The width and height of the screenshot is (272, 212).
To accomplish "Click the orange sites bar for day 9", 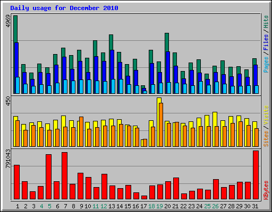I will pos(81,131).
